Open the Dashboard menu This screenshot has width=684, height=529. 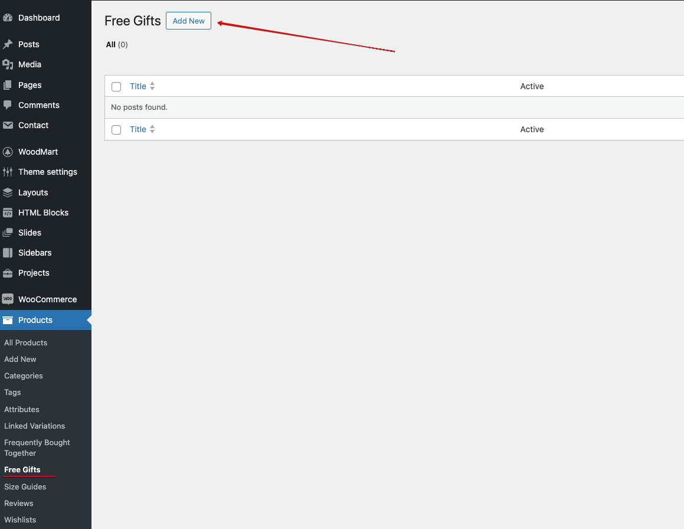(x=39, y=18)
